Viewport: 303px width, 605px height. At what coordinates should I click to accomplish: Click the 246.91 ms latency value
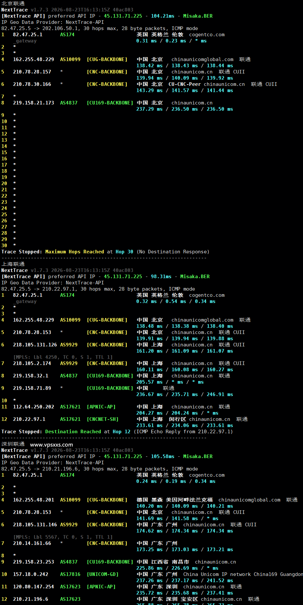click(220, 394)
